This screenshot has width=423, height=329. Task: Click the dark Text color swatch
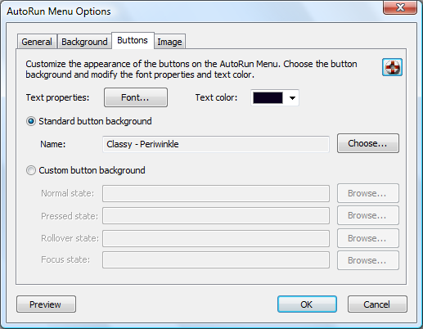click(x=268, y=98)
